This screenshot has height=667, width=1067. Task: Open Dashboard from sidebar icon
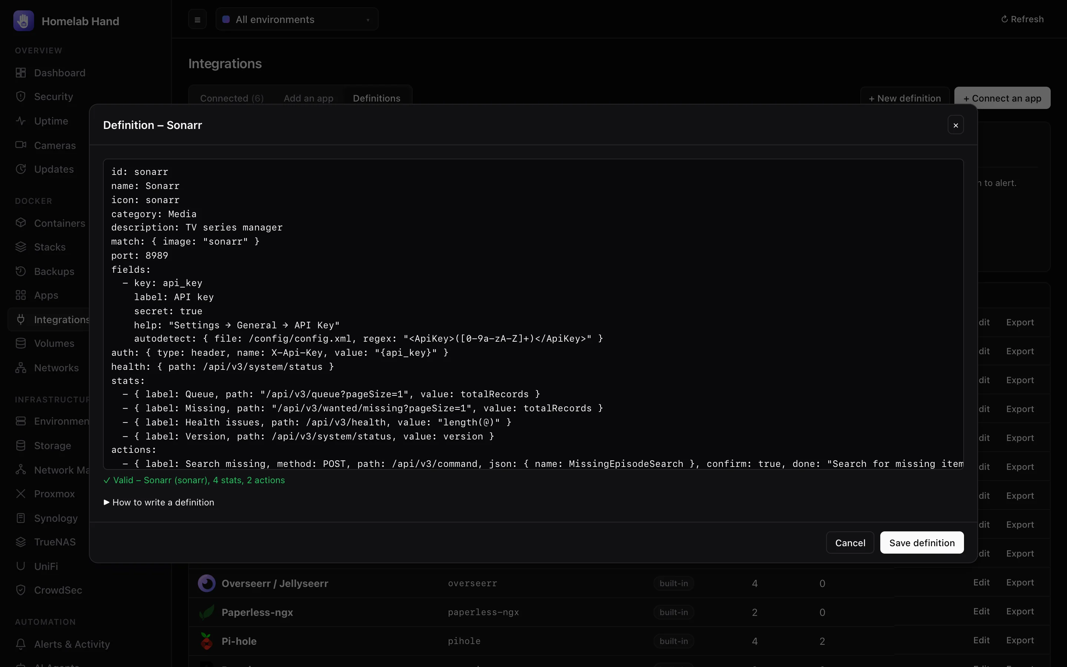pos(21,73)
